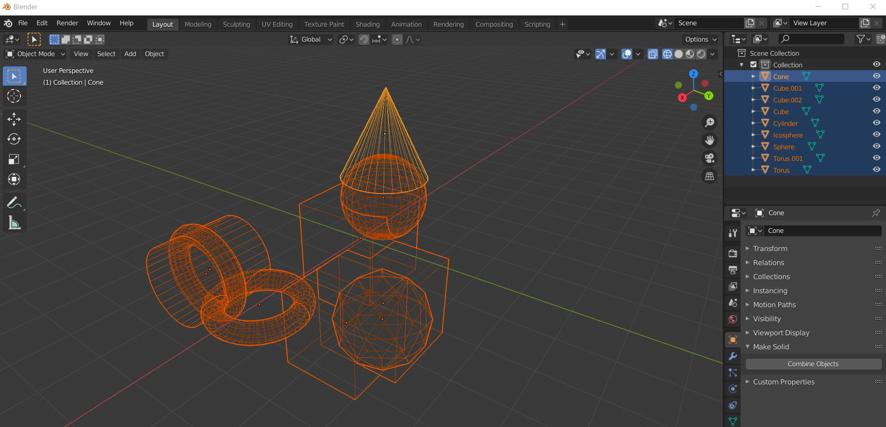This screenshot has height=427, width=886.
Task: Select the Measure tool
Action: (14, 223)
